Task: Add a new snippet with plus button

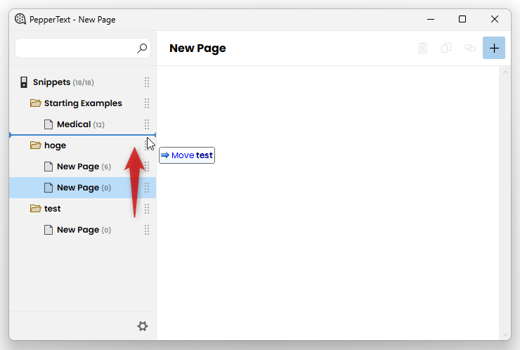Action: pos(494,48)
